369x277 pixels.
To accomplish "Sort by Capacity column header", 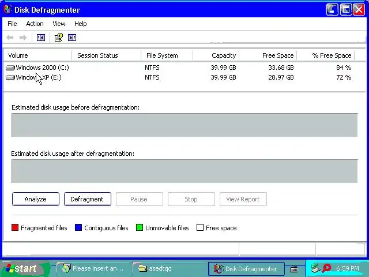I will (x=216, y=55).
